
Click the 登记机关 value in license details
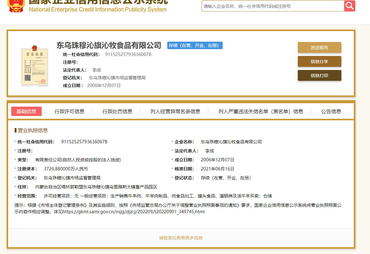pyautogui.click(x=72, y=178)
